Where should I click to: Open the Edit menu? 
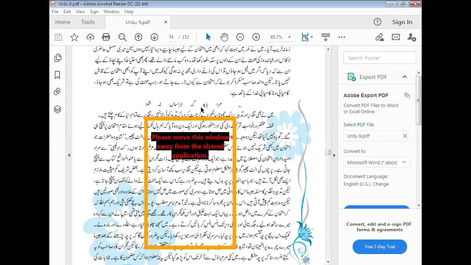(67, 12)
